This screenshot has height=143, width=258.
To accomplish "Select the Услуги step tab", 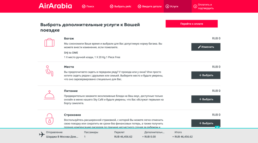I will coord(178,6).
